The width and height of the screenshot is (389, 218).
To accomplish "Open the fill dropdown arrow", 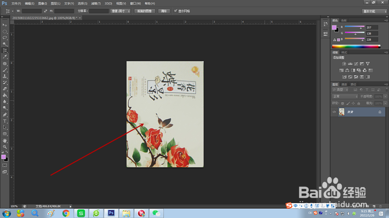I will tap(385, 103).
